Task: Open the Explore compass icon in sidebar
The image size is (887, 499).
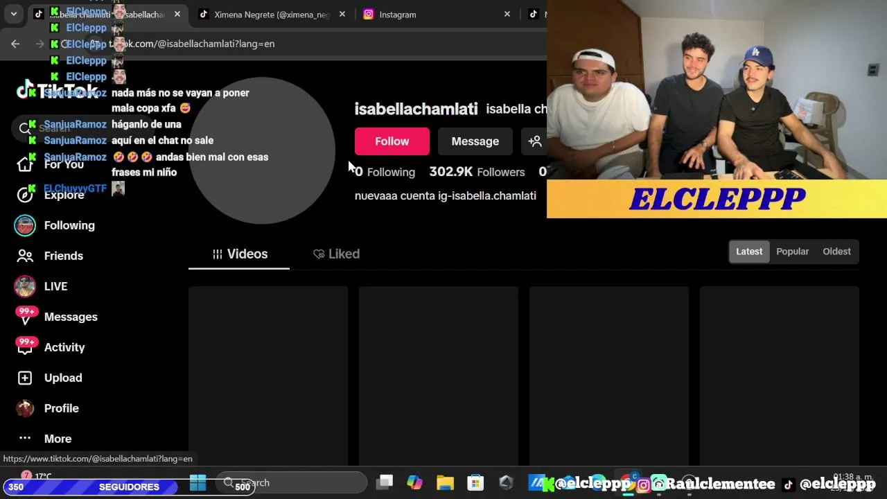Action: tap(25, 195)
